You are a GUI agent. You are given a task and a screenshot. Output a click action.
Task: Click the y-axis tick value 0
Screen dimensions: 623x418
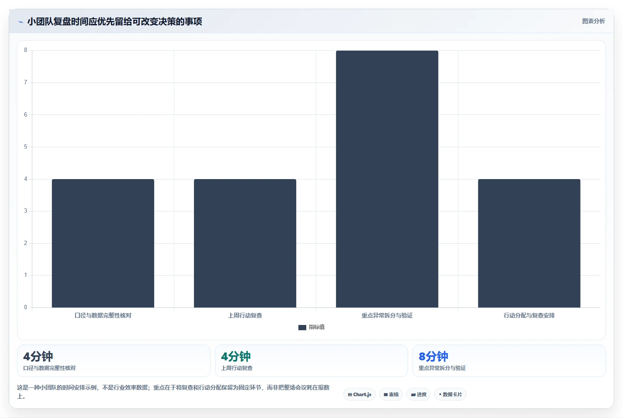click(x=25, y=307)
